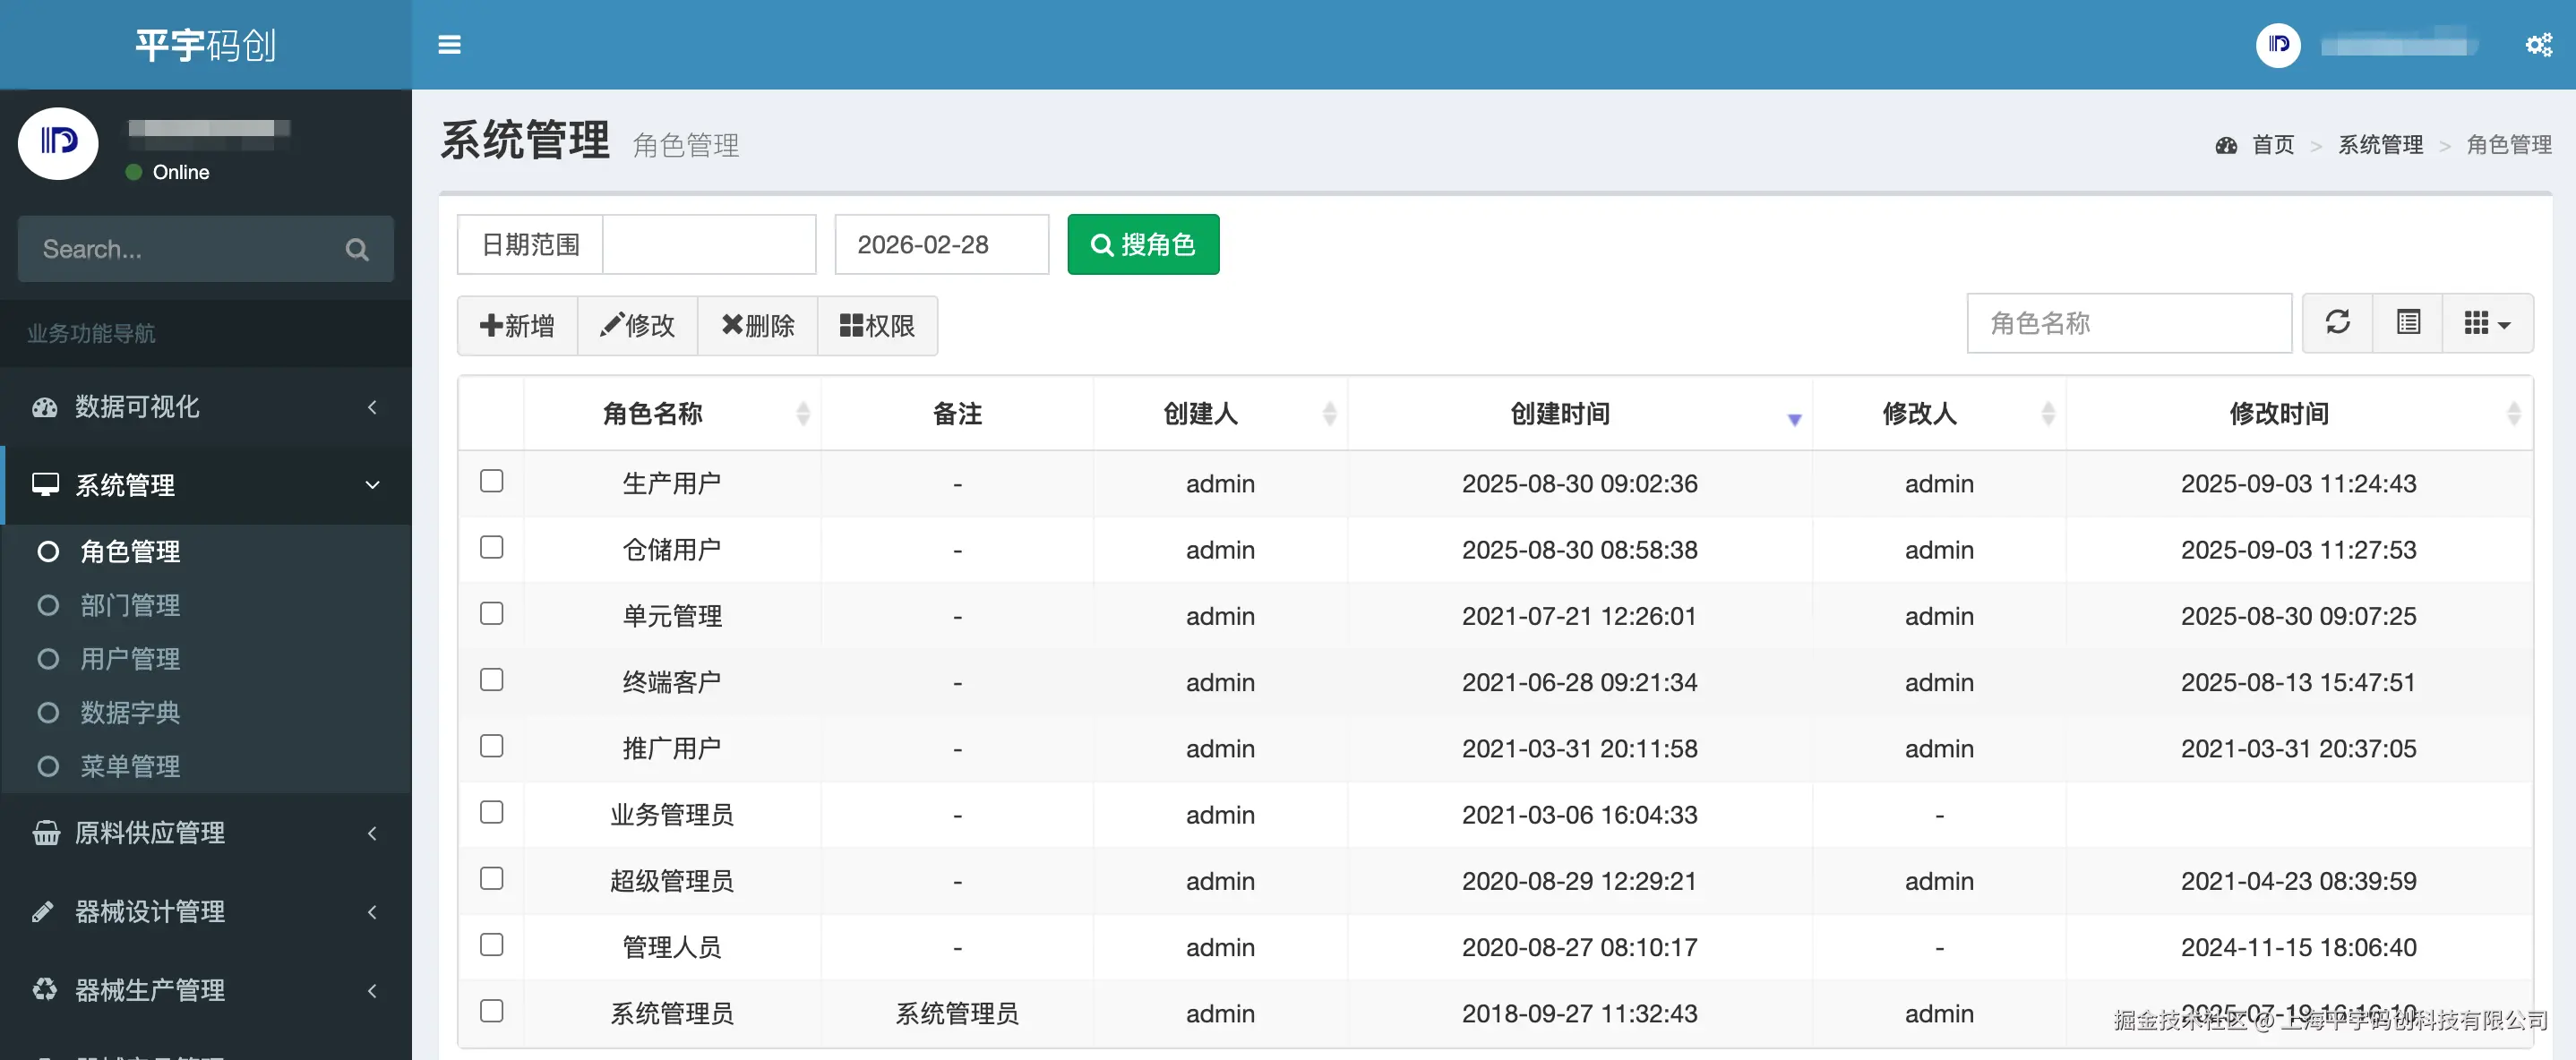Check the checkbox for 超级管理员 row
2576x1060 pixels.
491,879
